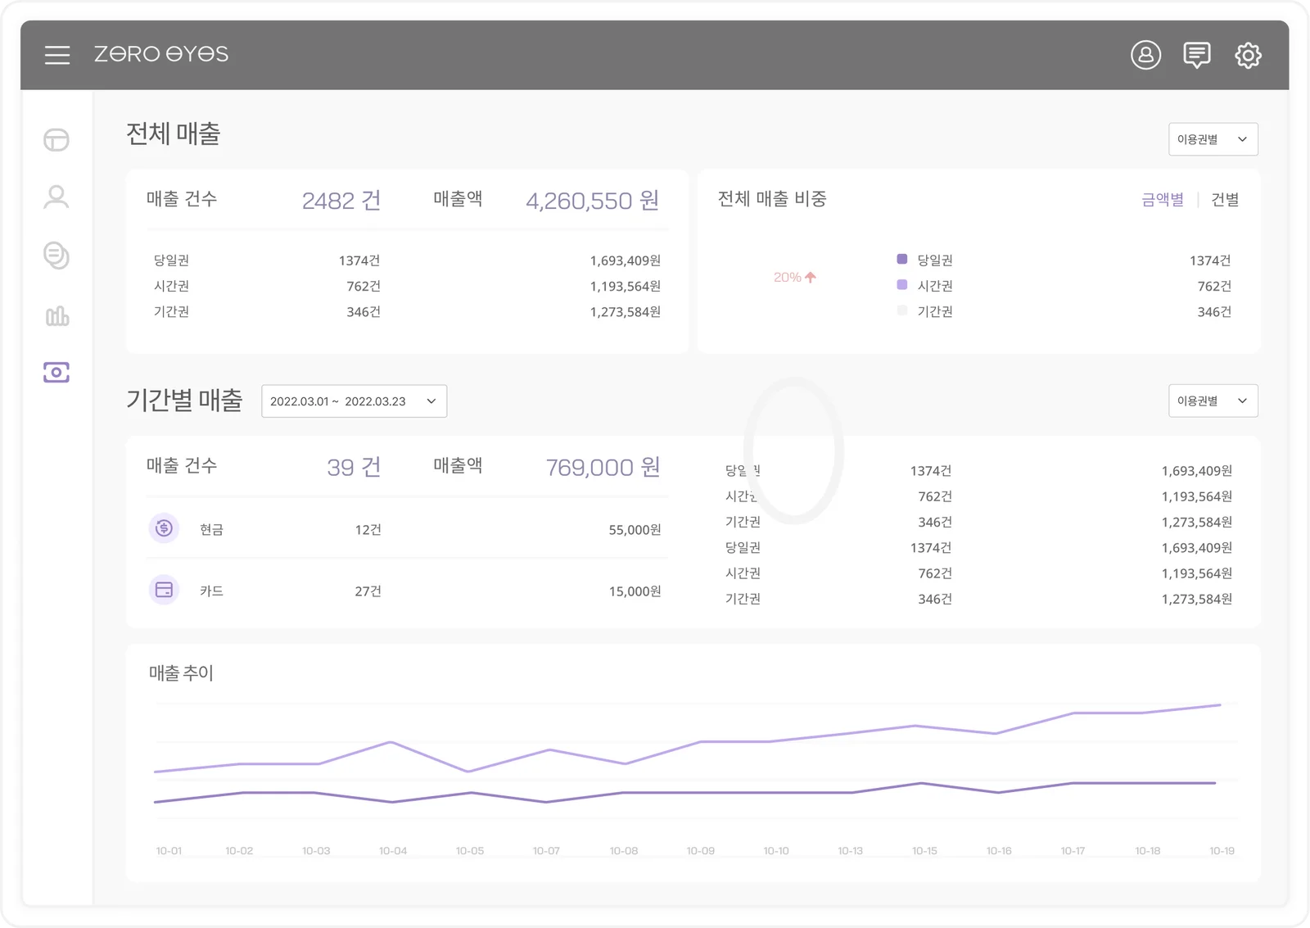Open the 2022.03.01 ~ 2022.03.23 date range dropdown
Image resolution: width=1310 pixels, height=928 pixels.
point(354,401)
